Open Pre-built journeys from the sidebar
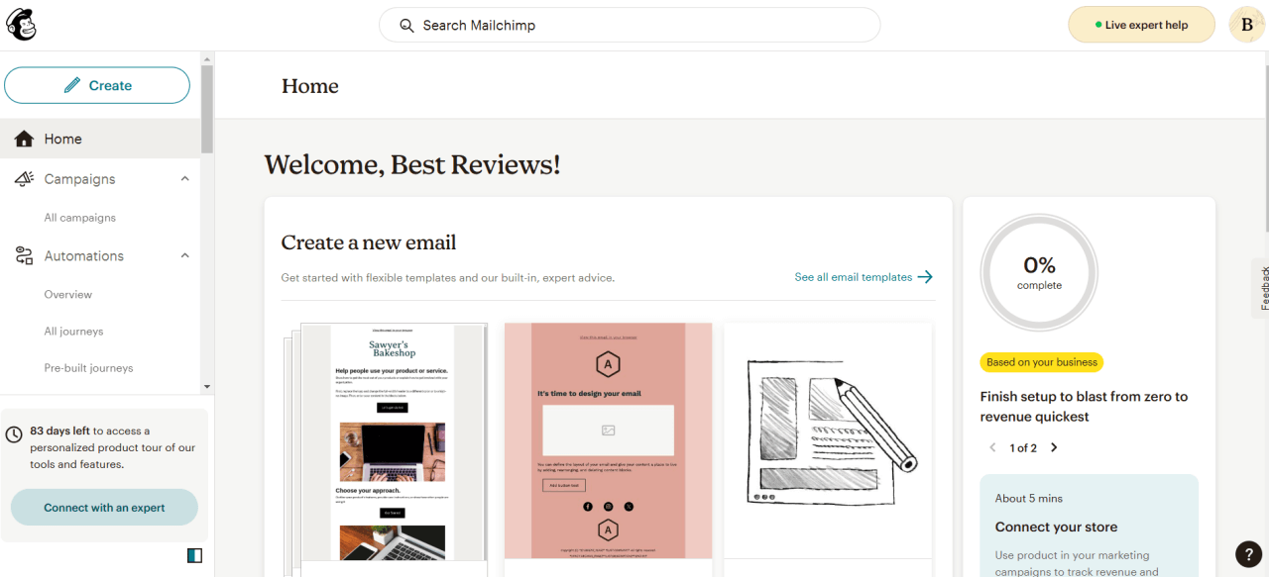The width and height of the screenshot is (1269, 577). (x=88, y=367)
